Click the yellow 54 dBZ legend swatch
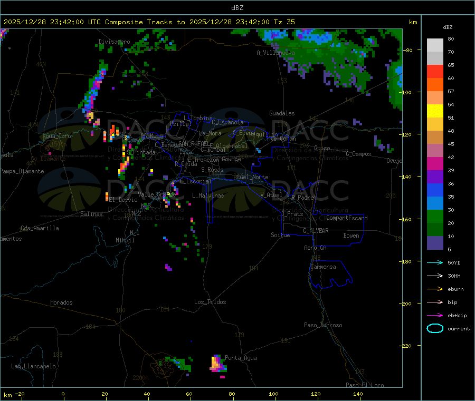 pos(435,111)
